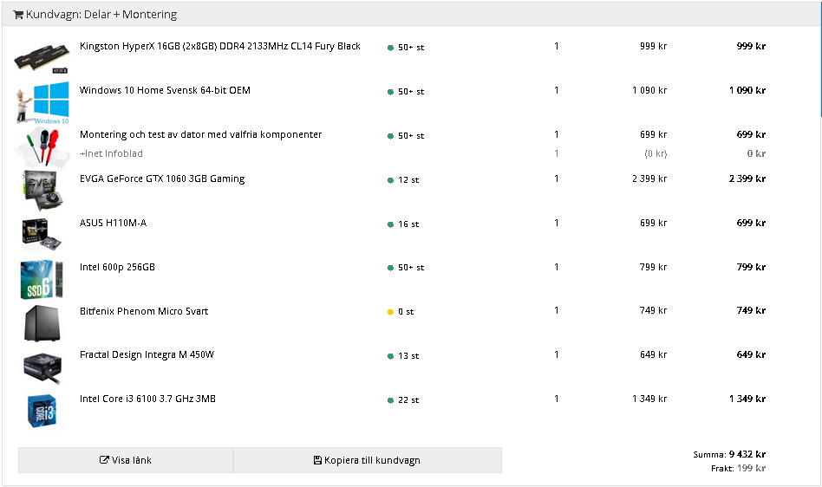Click the bold 1 090 kr total for Windows 10
This screenshot has width=822, height=487.
[x=747, y=90]
